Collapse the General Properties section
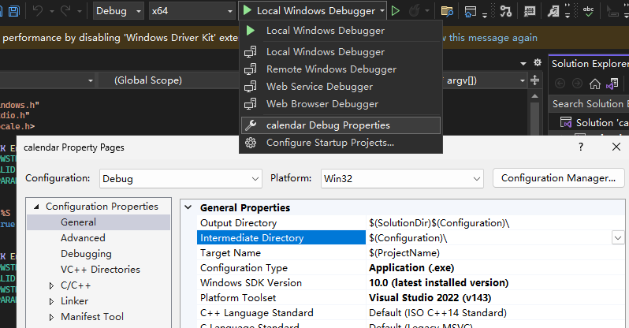 (x=188, y=207)
